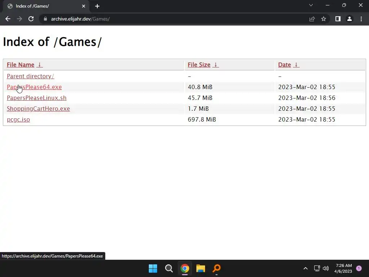Close the Index of /Games/ tab
The width and height of the screenshot is (369, 277).
point(84,6)
